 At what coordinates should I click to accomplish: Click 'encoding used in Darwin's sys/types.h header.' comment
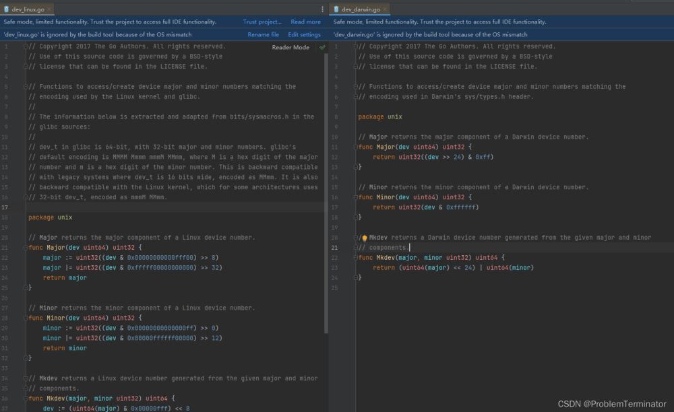[x=446, y=97]
